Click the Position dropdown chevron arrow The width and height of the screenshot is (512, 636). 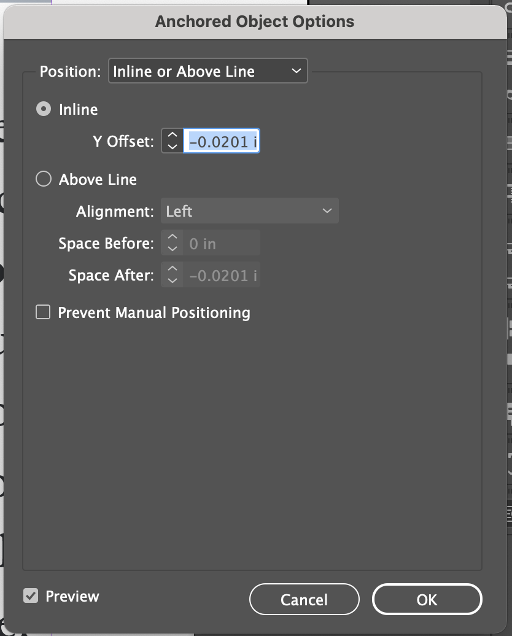click(295, 71)
